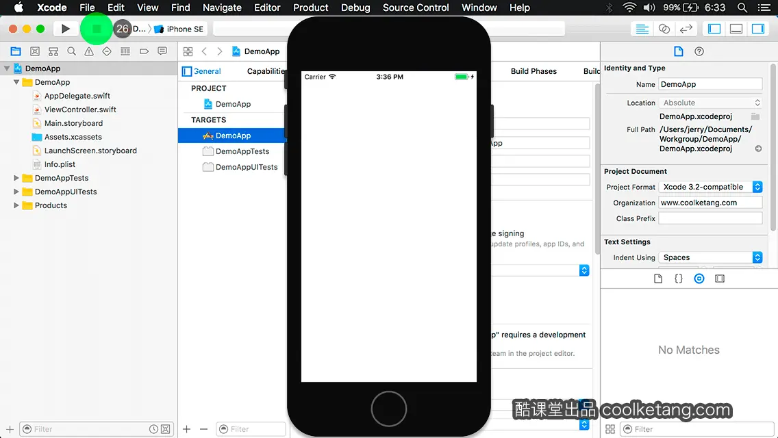
Task: Collapse the DemoApp project root
Action: coord(7,68)
